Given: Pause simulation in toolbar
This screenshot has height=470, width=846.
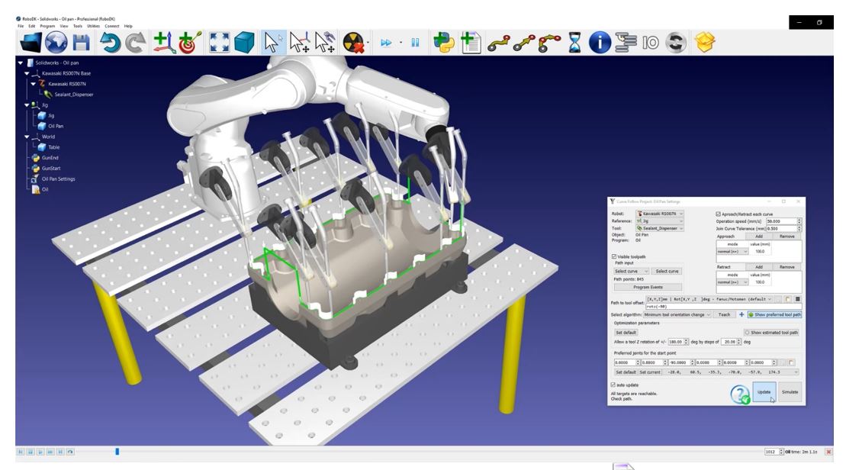Looking at the screenshot, I should pos(415,42).
